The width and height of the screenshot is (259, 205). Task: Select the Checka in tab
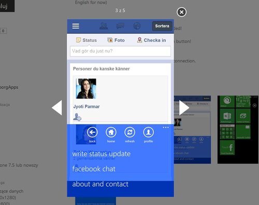(151, 40)
